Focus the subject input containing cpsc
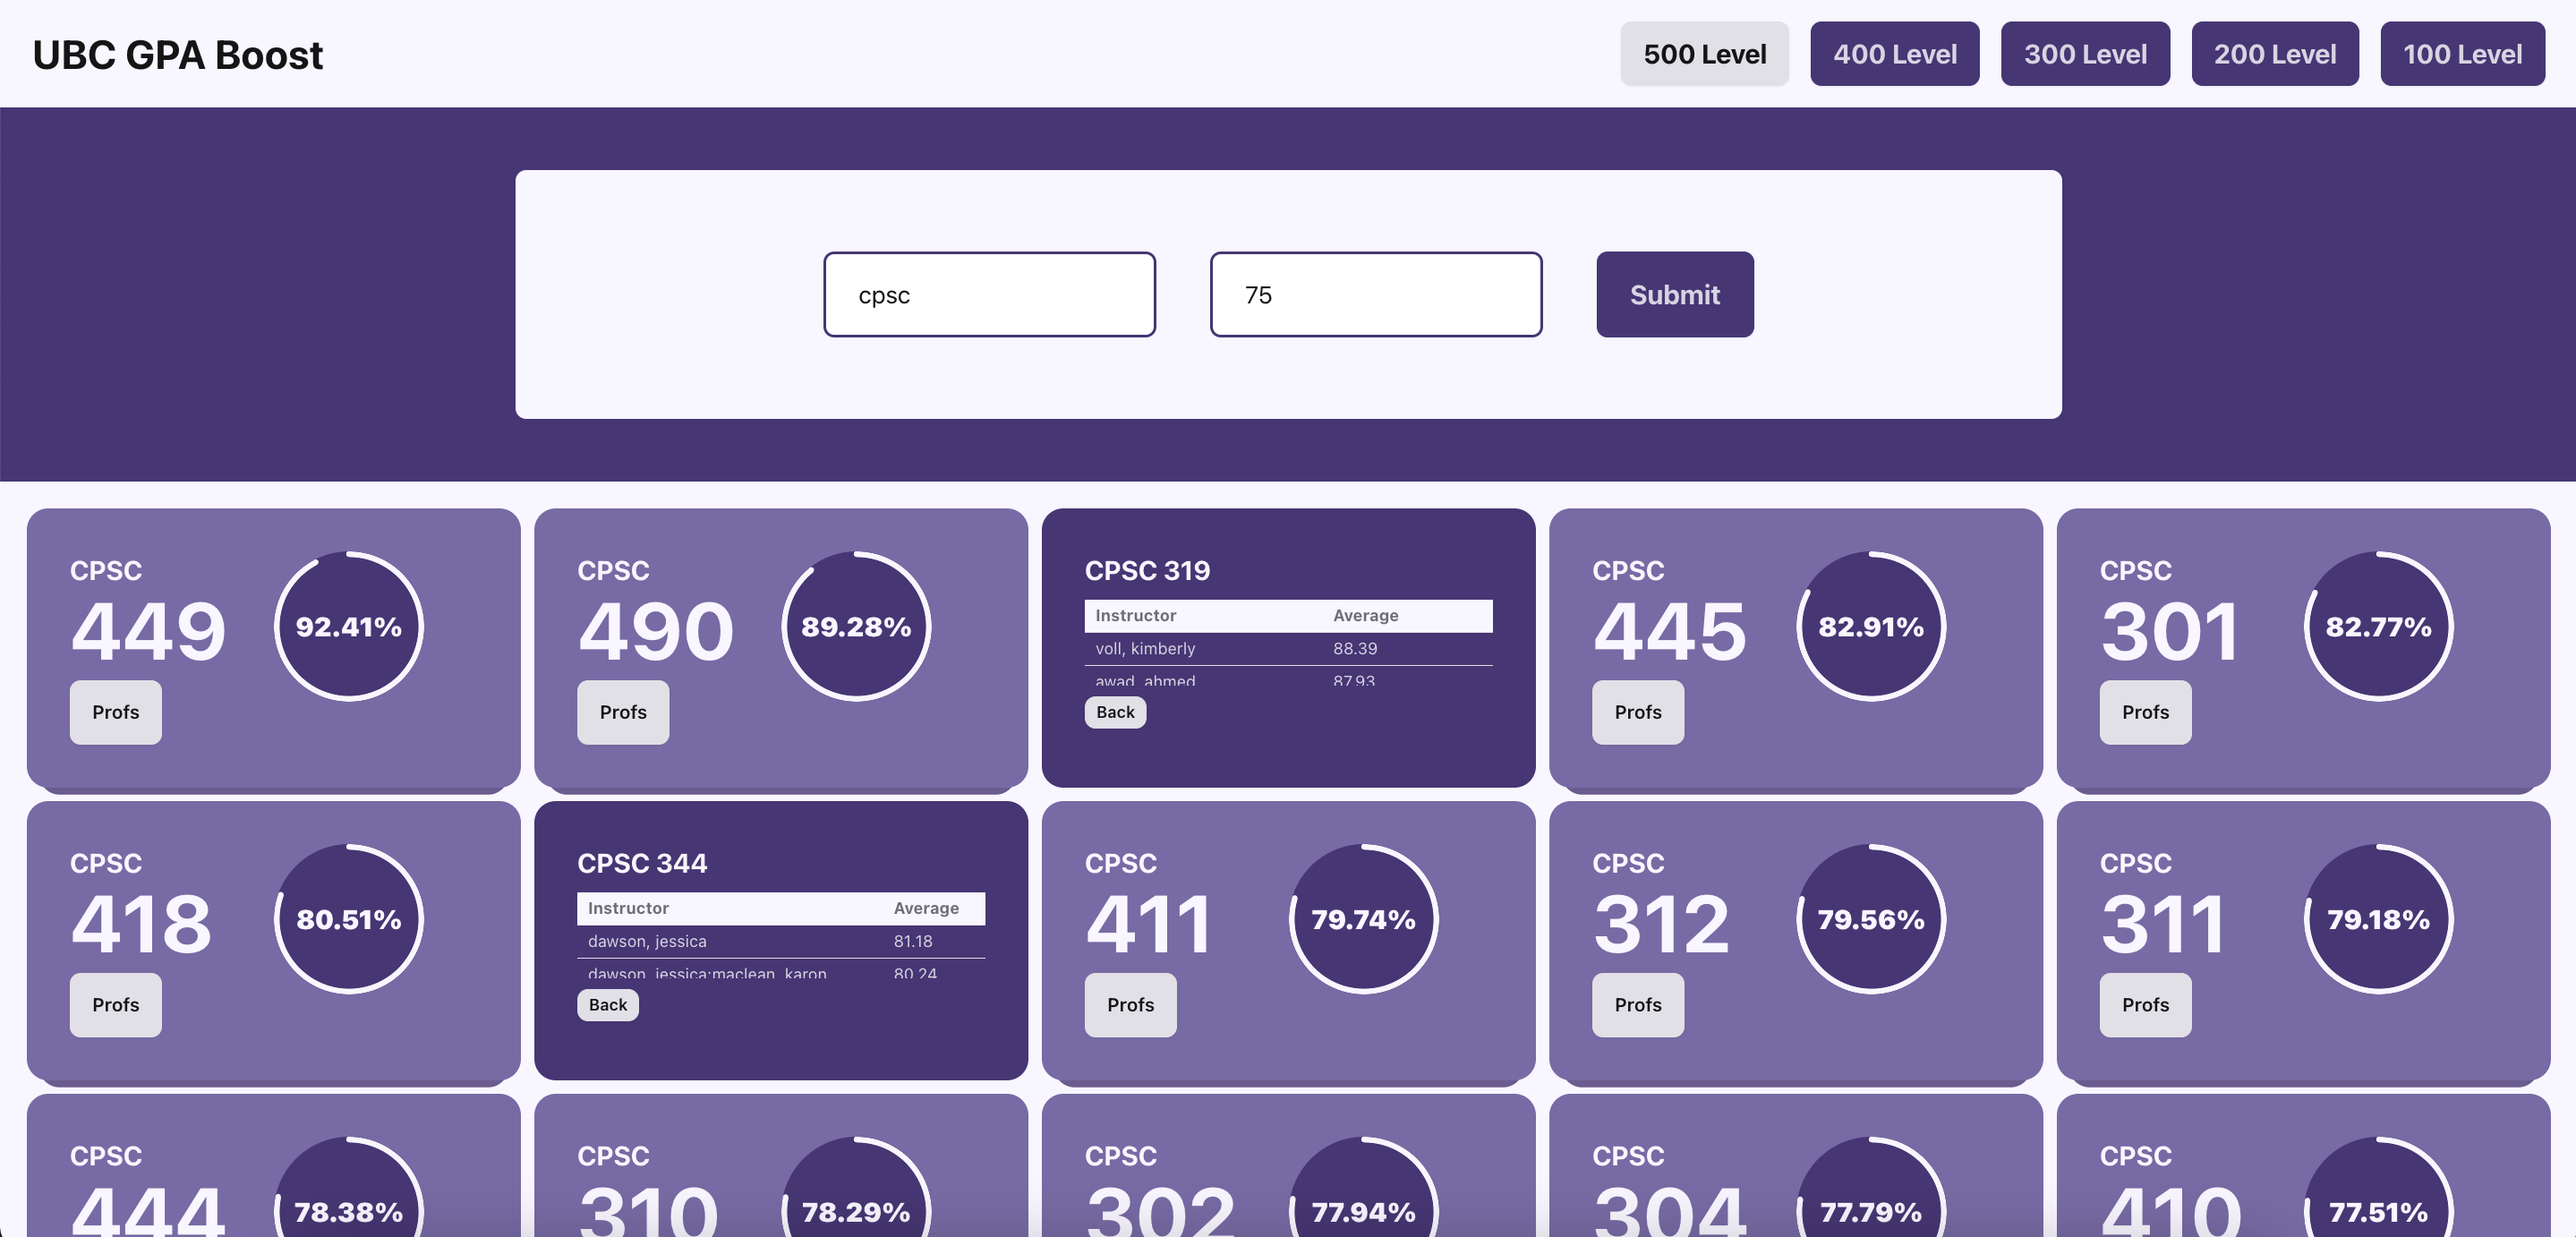The image size is (2576, 1237). click(989, 295)
